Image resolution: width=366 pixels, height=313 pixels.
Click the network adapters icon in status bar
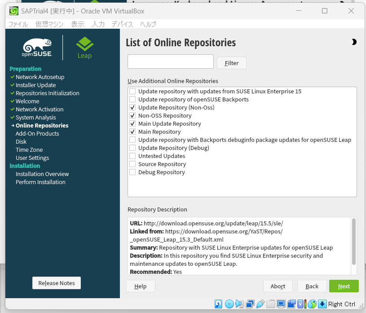250,304
